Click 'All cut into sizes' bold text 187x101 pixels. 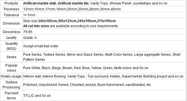(36, 26)
